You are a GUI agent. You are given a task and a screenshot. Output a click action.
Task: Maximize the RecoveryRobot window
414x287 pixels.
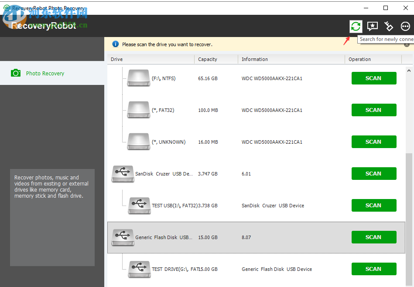click(x=386, y=8)
